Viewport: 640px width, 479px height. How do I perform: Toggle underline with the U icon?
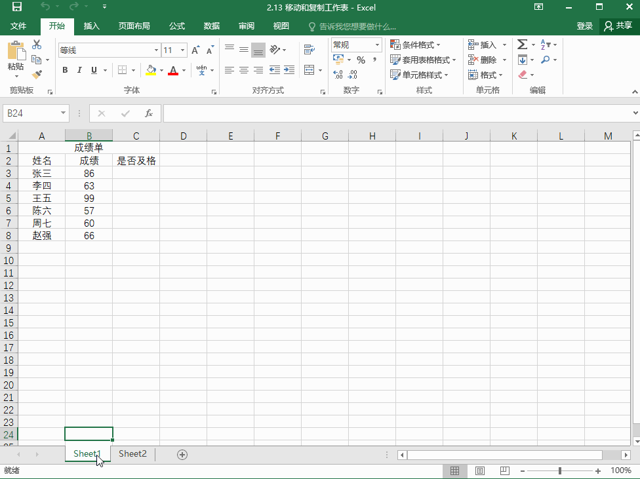92,70
